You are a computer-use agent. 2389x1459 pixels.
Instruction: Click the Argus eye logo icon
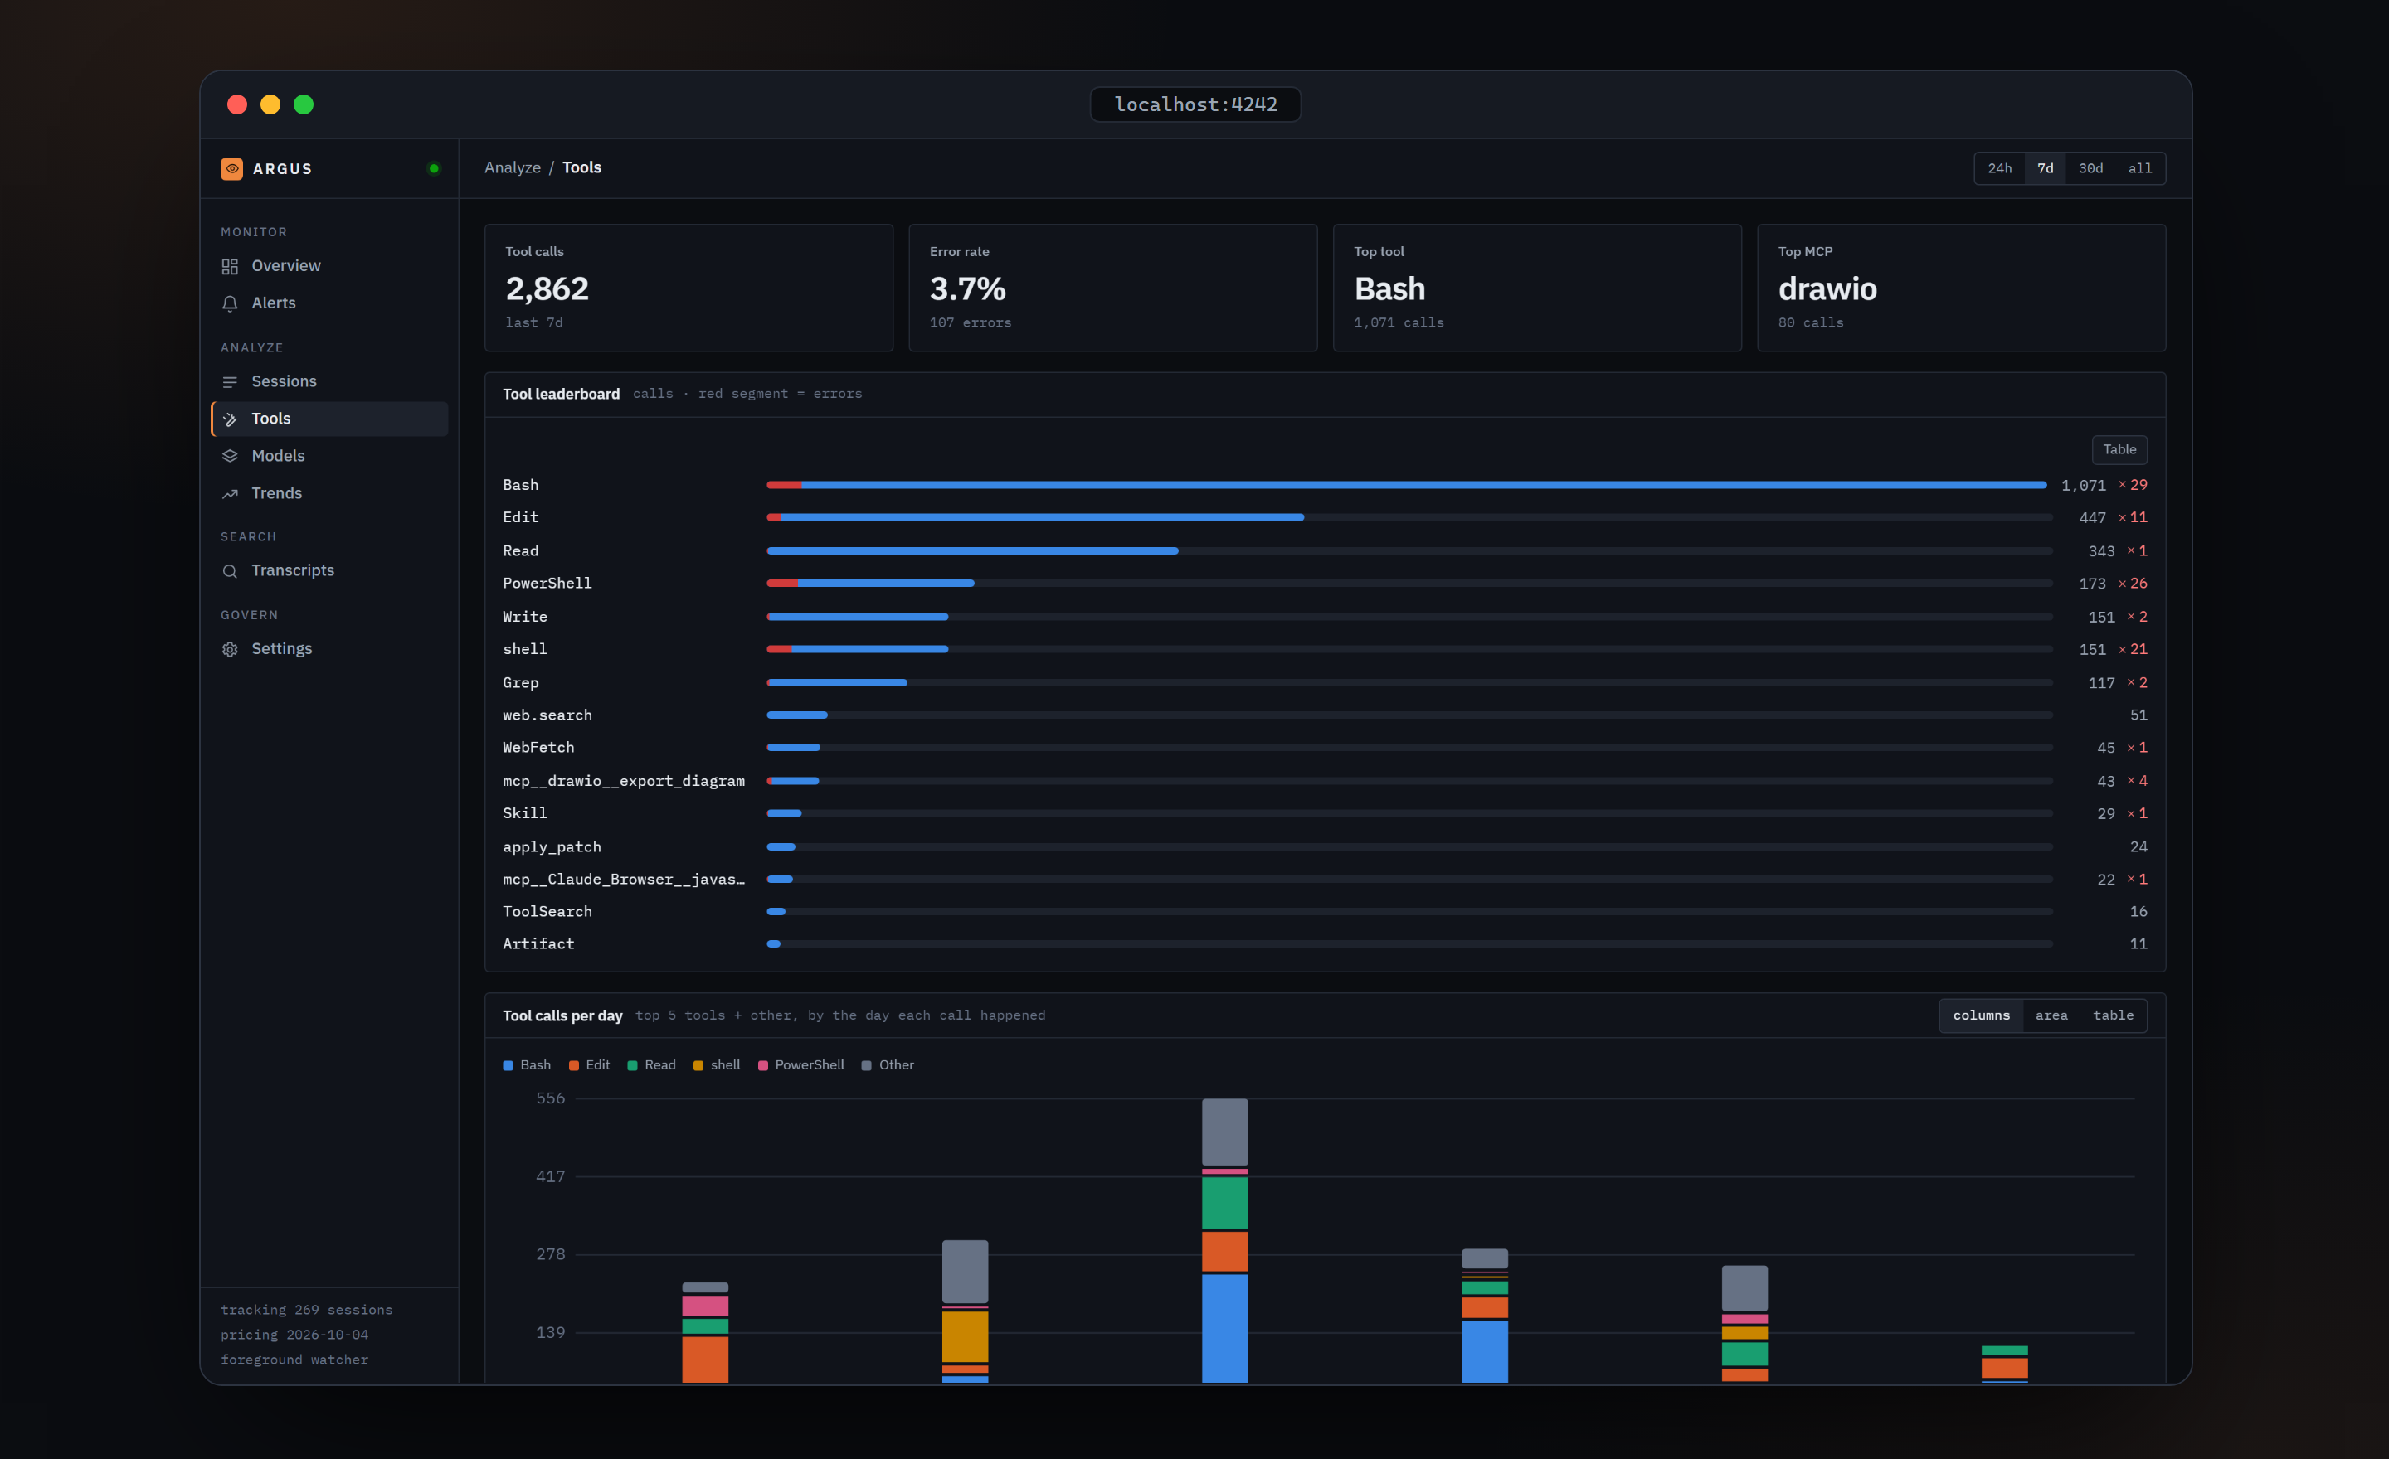coord(231,168)
